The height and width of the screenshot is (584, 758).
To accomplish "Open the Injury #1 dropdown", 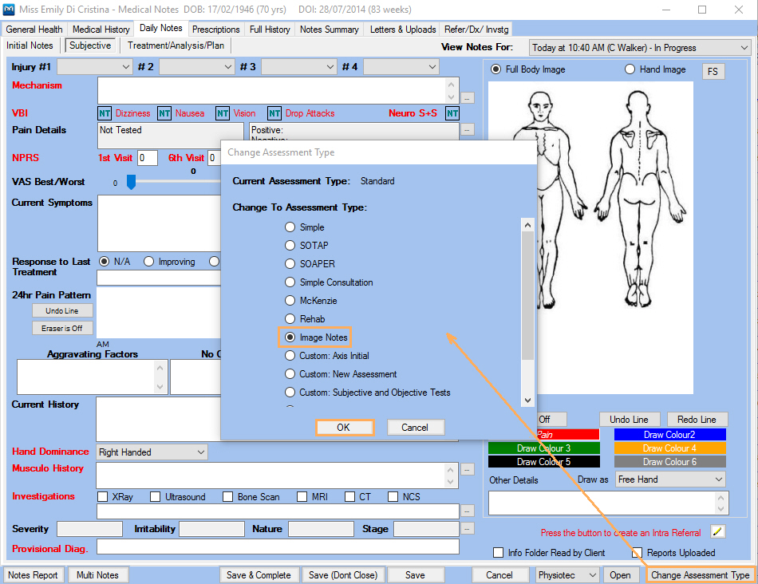I will point(95,67).
